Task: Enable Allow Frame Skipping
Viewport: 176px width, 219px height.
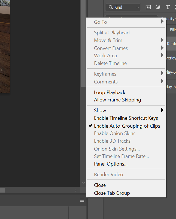Action: click(x=117, y=100)
